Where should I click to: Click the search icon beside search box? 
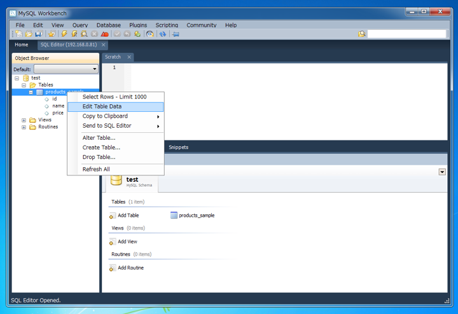click(361, 34)
